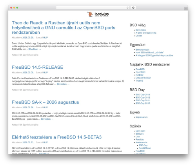Open Bemutatkozás under Egyesület

pos(142,49)
